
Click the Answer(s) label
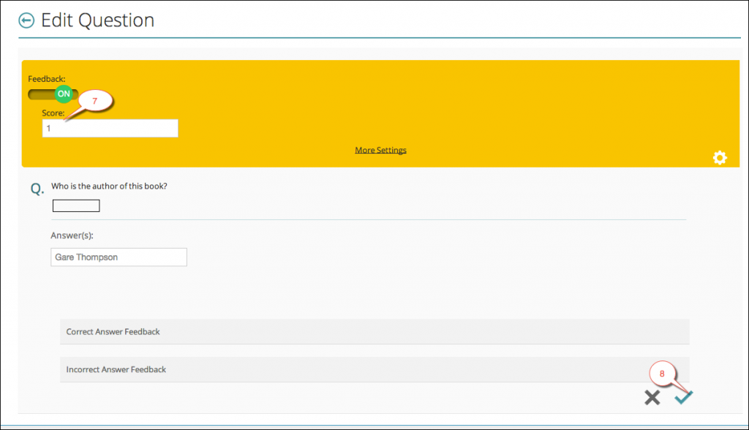[x=72, y=235]
